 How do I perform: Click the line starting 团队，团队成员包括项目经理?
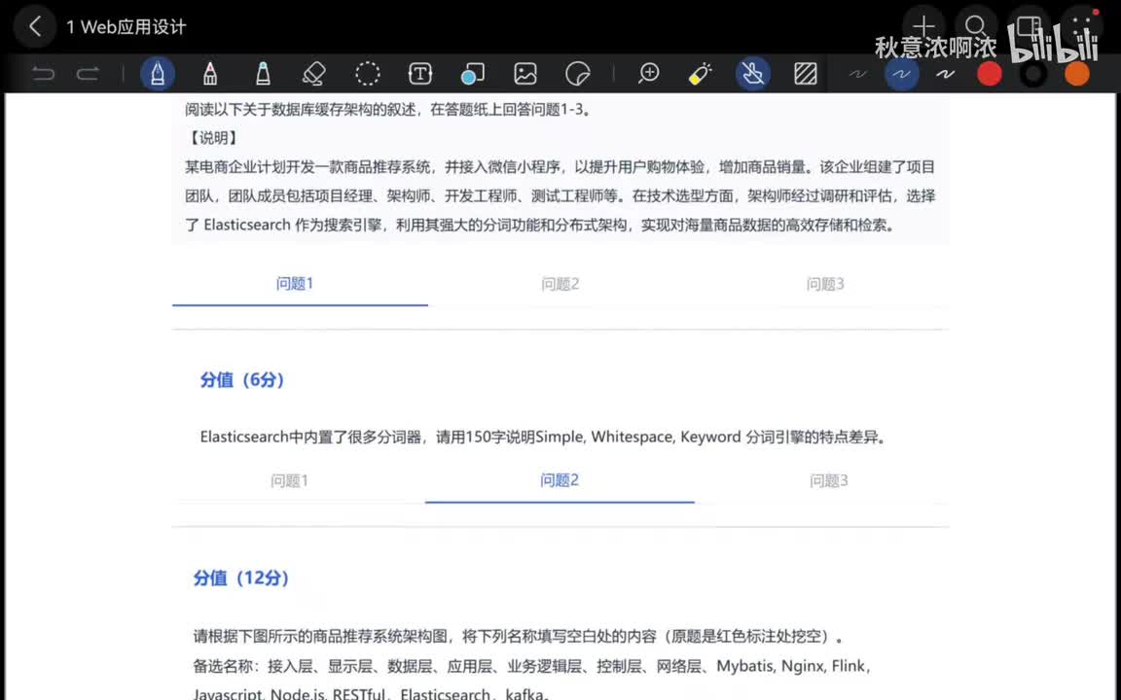560,195
